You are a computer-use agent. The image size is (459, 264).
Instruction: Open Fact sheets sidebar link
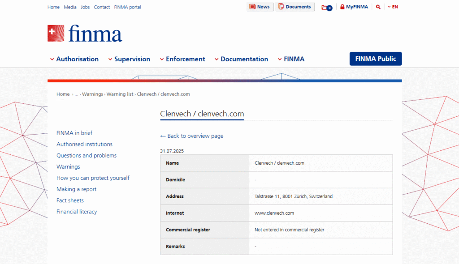click(70, 200)
